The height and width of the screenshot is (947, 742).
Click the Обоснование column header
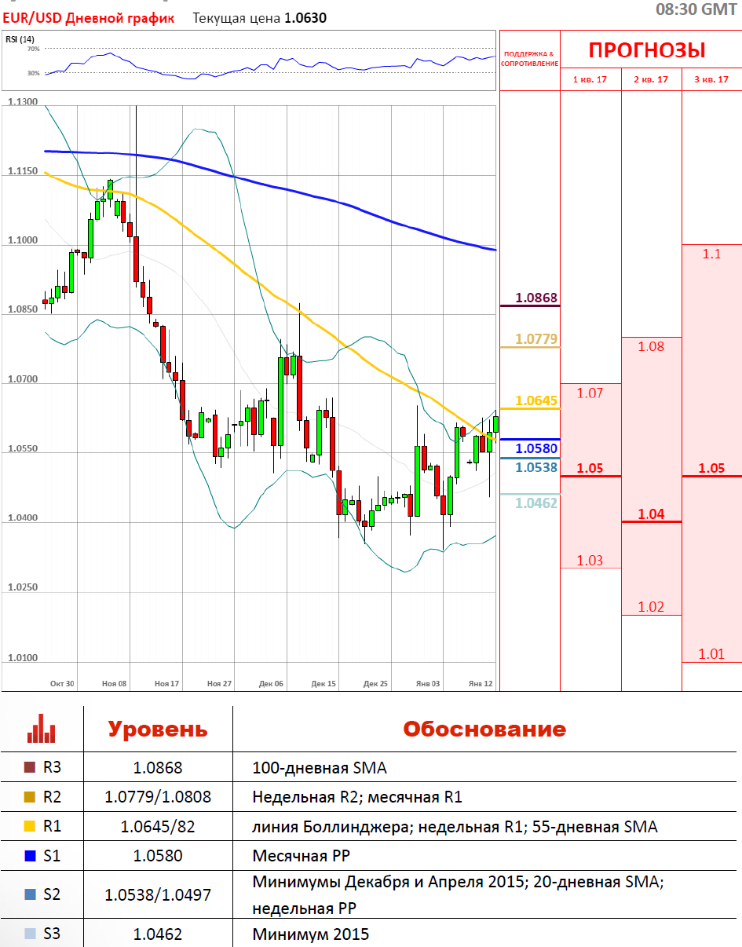pyautogui.click(x=484, y=729)
